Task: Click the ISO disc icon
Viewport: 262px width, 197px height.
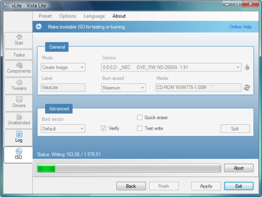Action: [19, 151]
